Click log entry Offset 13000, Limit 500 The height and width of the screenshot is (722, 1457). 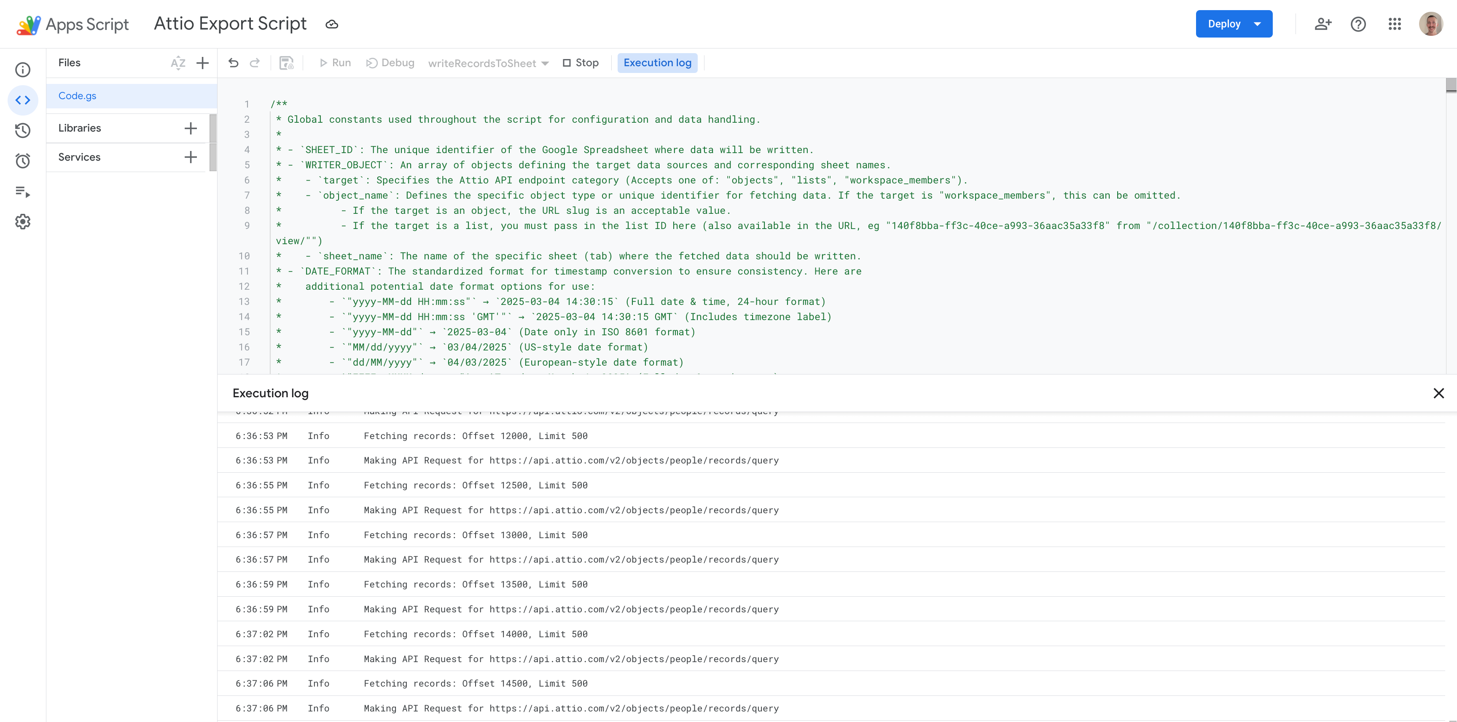[831, 535]
